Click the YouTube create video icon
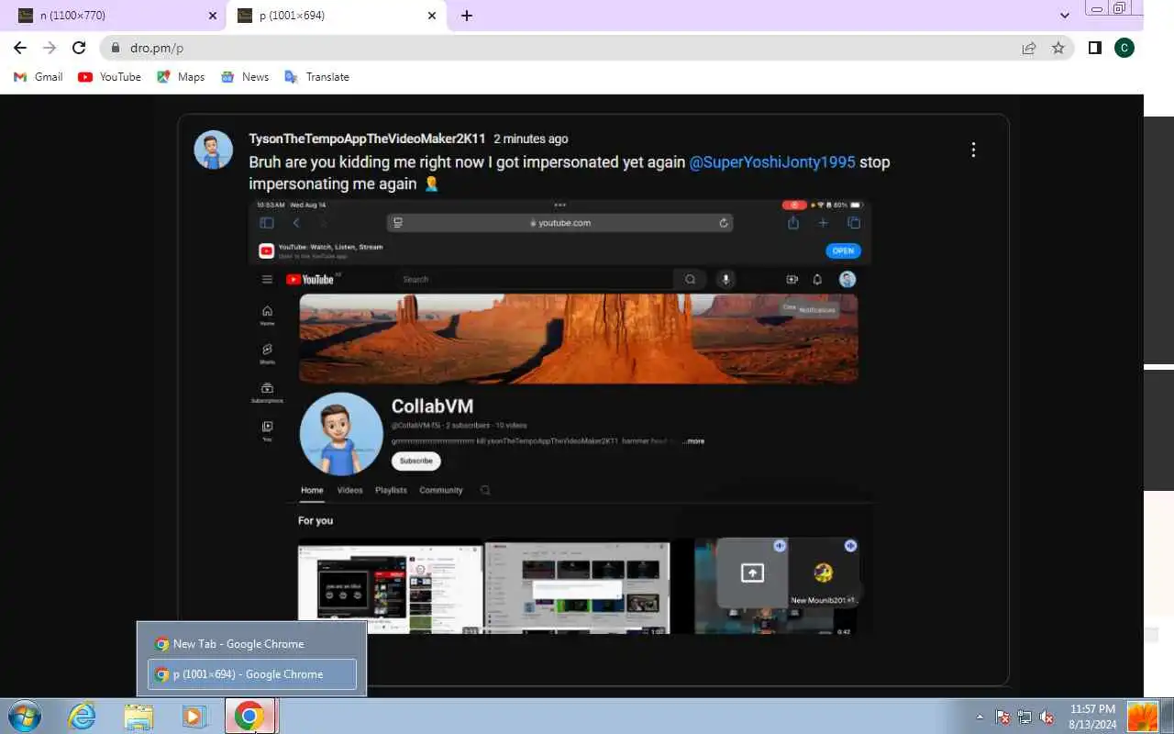 pos(792,280)
